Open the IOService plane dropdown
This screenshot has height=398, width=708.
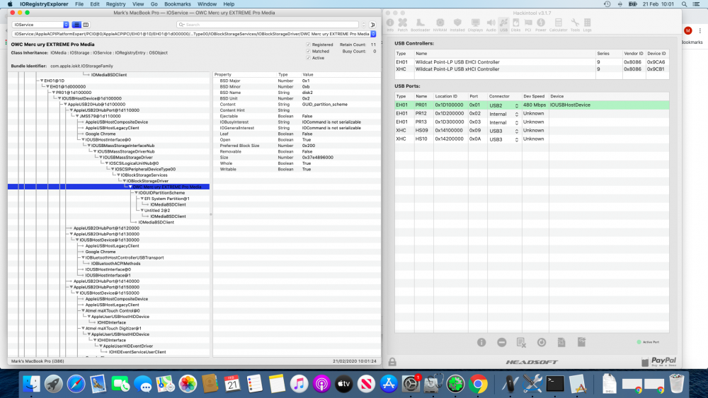coord(41,25)
